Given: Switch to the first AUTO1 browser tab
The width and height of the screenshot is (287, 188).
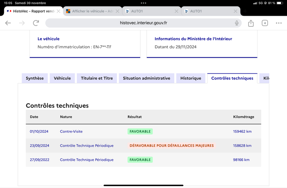Looking at the screenshot, I should tap(151, 11).
